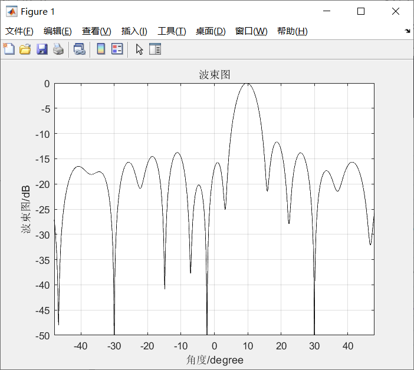Open the 帮助(H) menu
The image size is (414, 370).
point(293,31)
